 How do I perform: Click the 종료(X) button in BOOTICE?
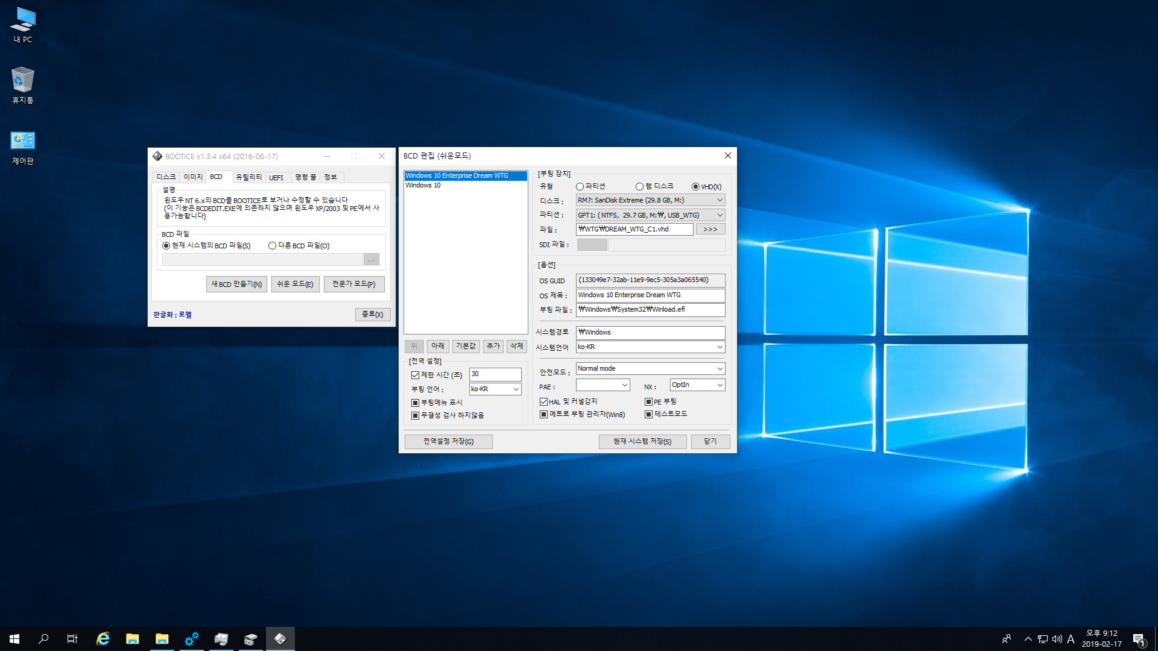coord(373,315)
